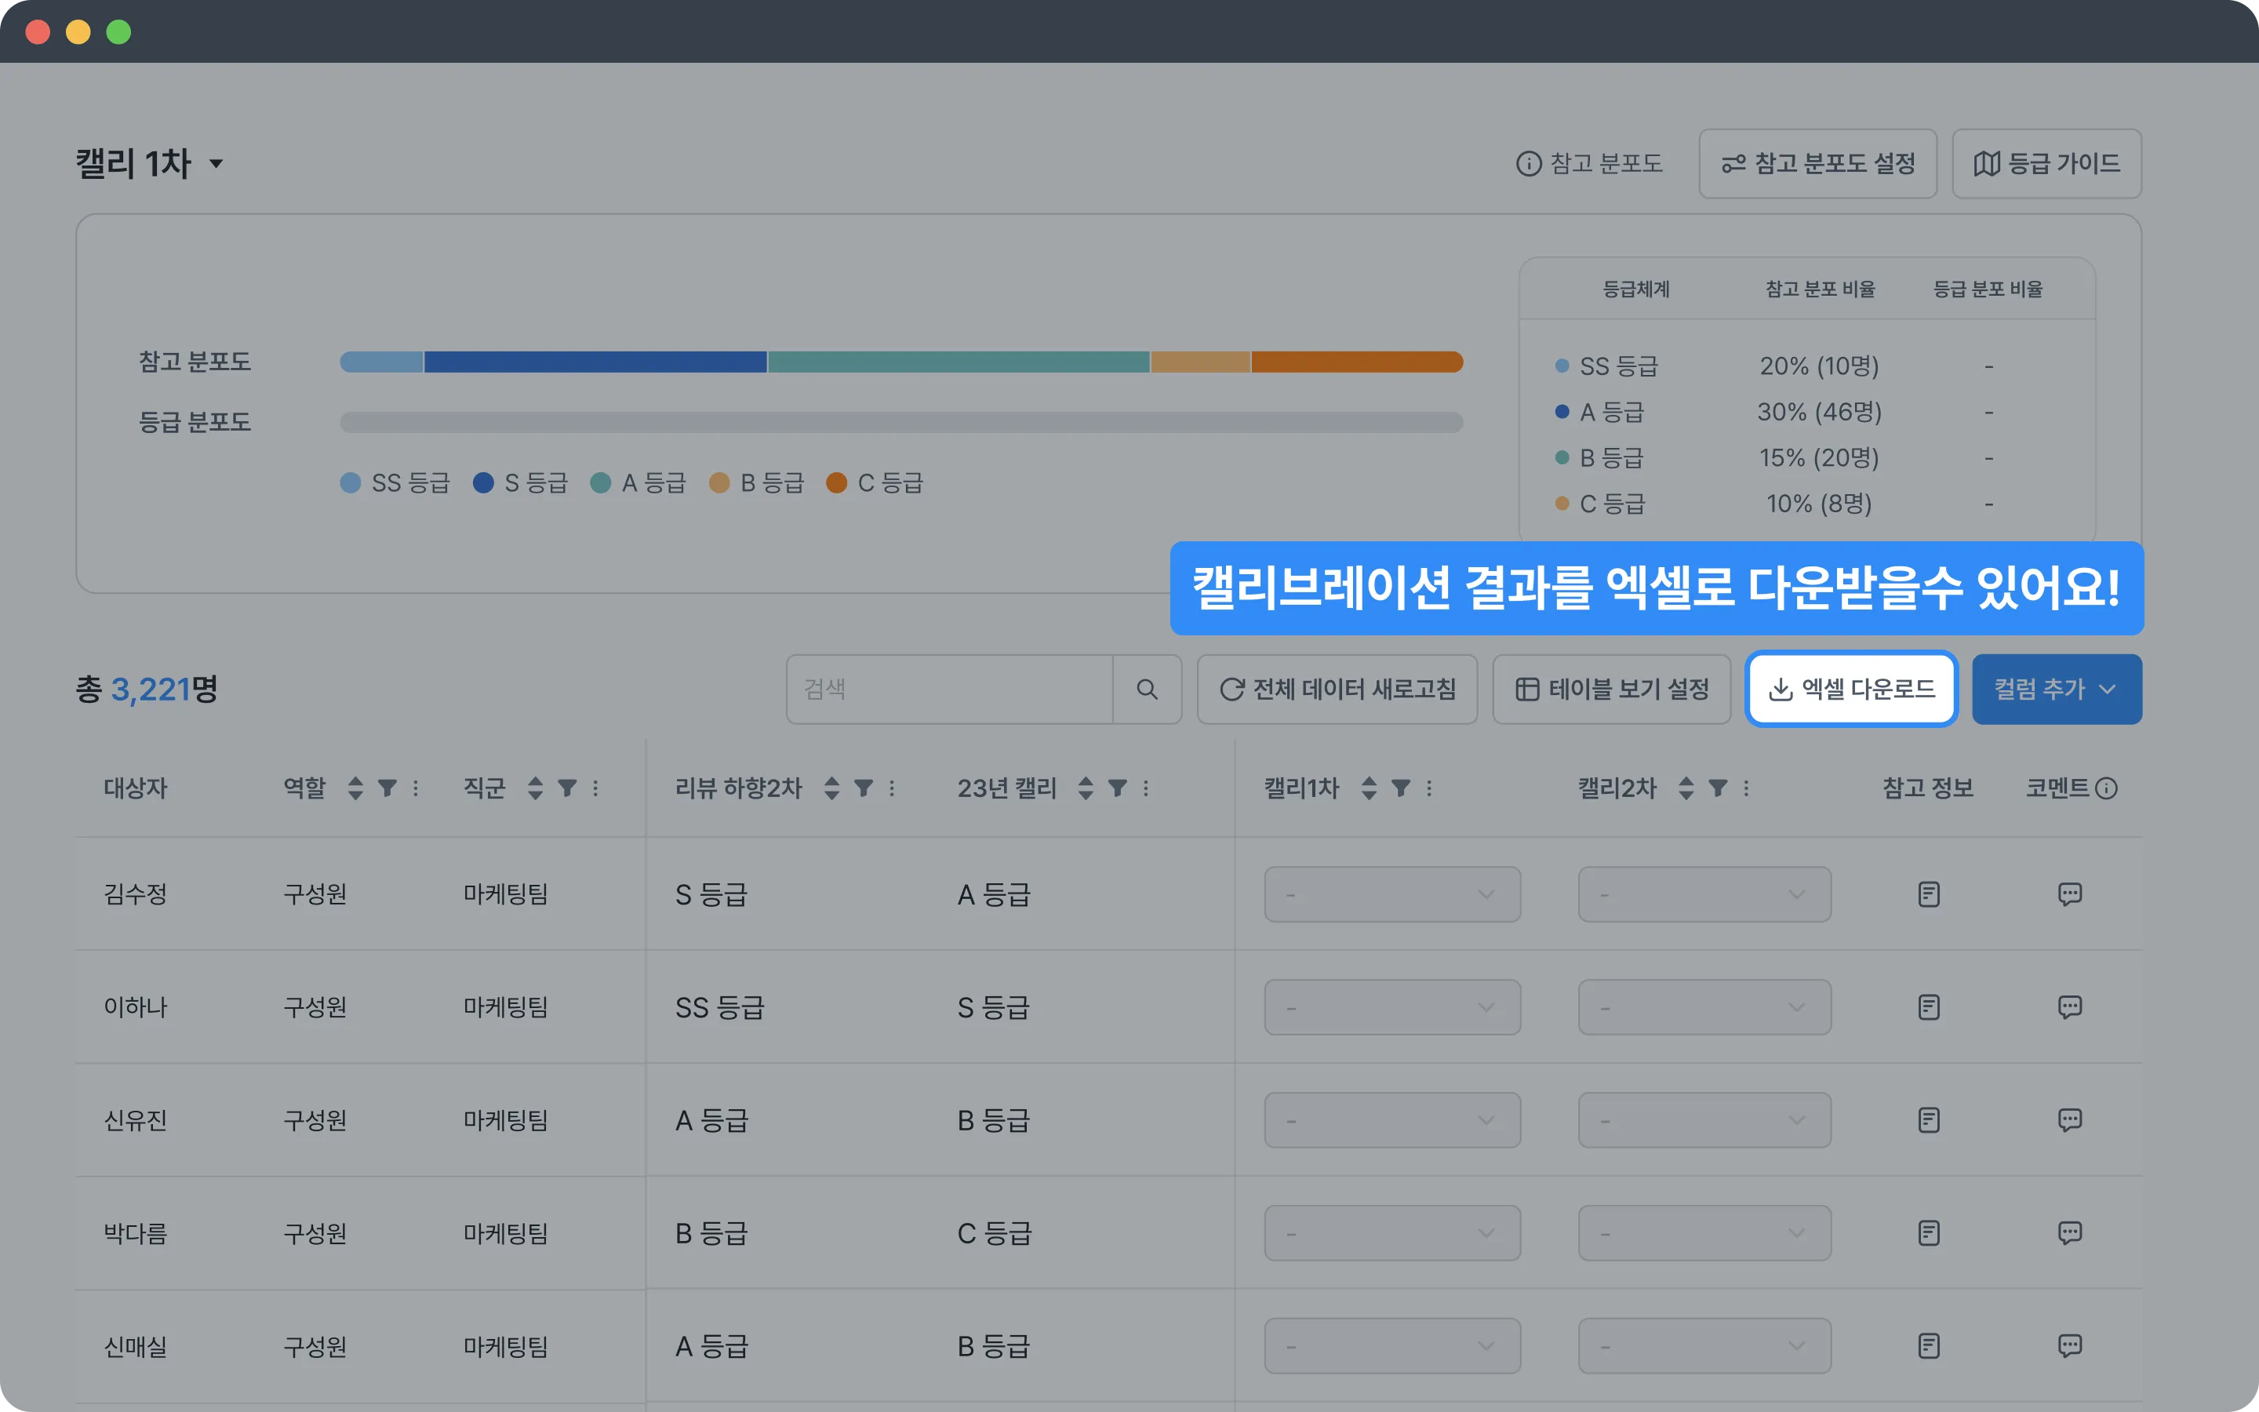Viewport: 2259px width, 1412px height.
Task: Open 캘리2차 column more menu
Action: (1747, 788)
